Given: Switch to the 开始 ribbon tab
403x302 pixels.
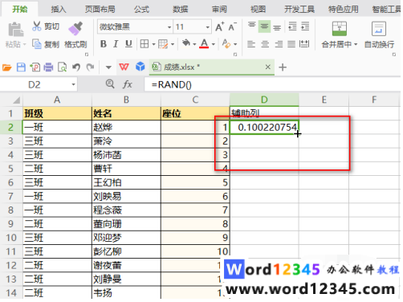Looking at the screenshot, I should click(x=20, y=9).
